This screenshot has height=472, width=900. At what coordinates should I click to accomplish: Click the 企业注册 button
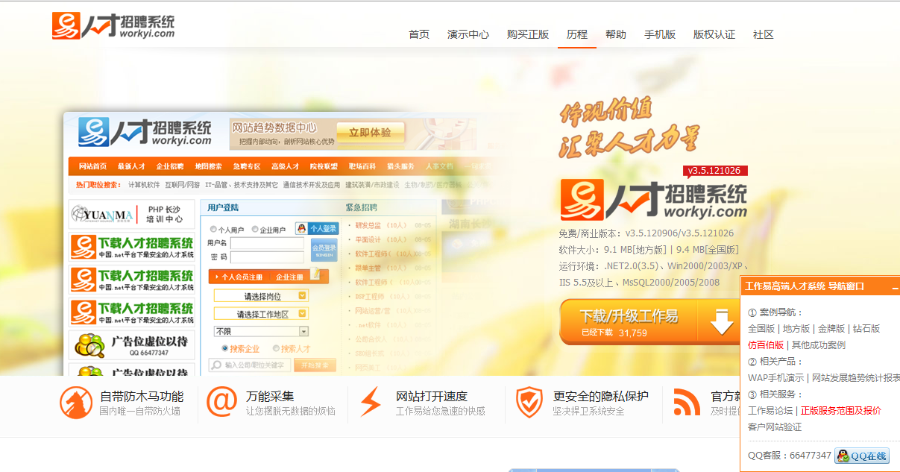(290, 277)
